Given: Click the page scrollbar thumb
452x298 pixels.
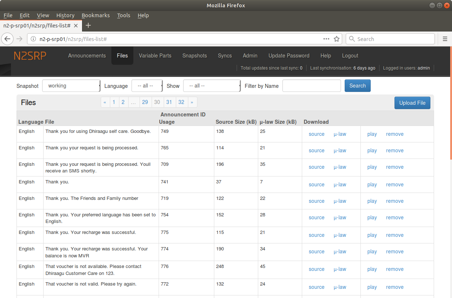Looking at the screenshot, I should coord(451,103).
